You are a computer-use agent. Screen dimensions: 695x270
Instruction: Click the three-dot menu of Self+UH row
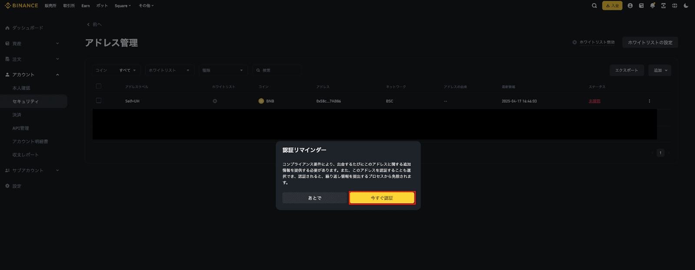tap(649, 101)
